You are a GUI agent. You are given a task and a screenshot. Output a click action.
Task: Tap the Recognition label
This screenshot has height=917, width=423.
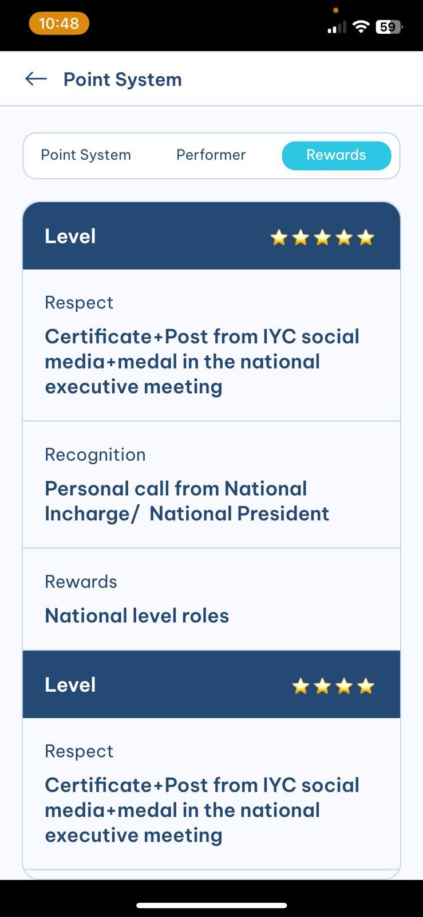click(95, 454)
